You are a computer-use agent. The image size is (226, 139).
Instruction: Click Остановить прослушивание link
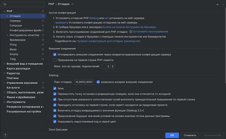[150, 32]
